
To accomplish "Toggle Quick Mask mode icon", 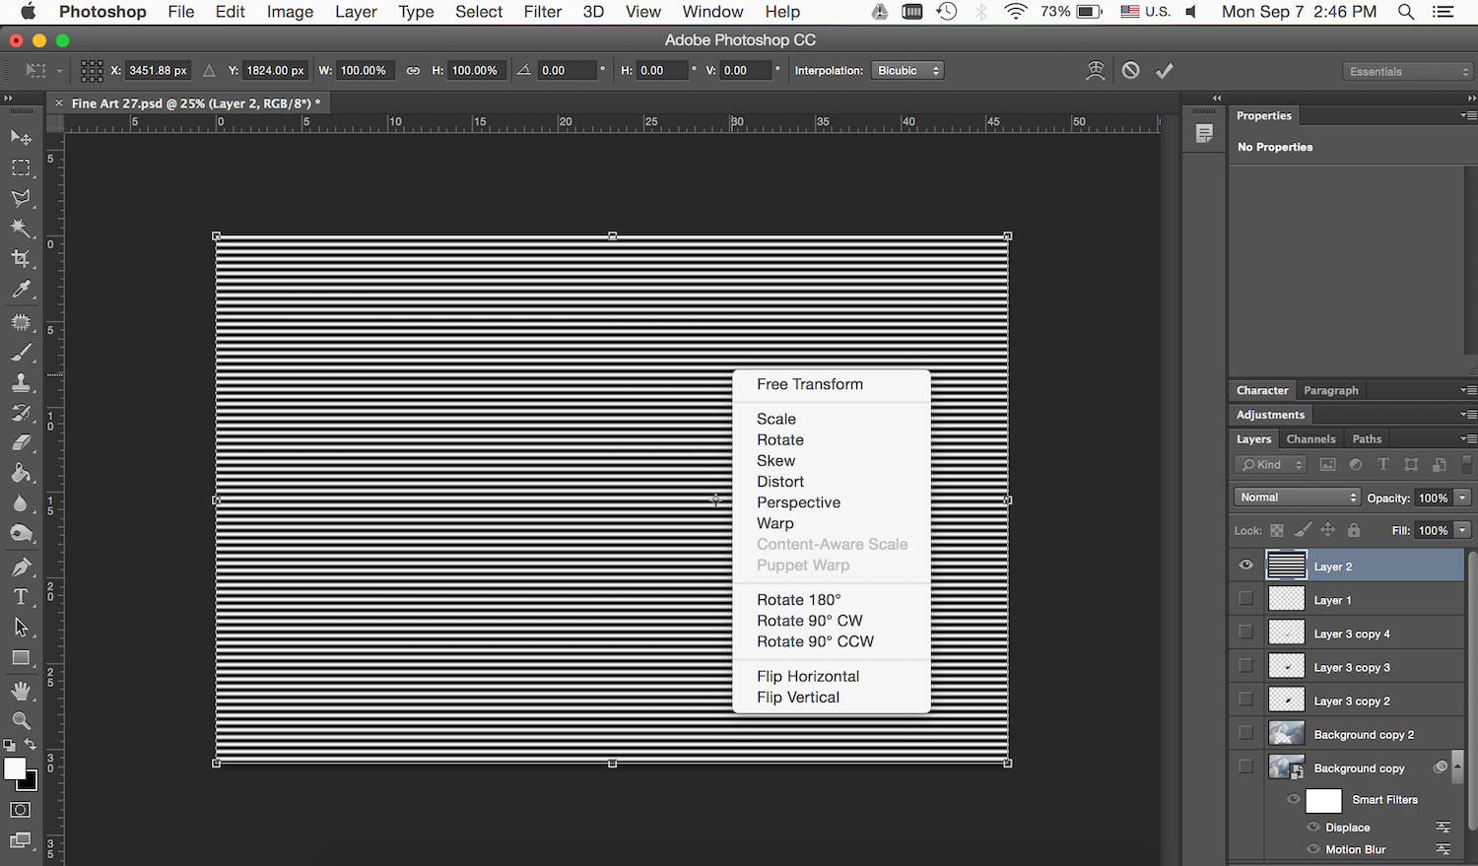I will [x=21, y=810].
